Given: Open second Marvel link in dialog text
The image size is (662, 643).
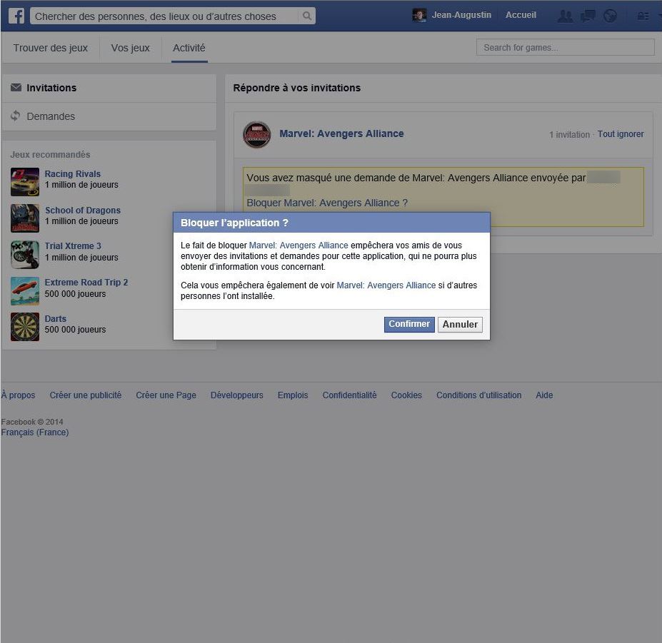Looking at the screenshot, I should click(x=386, y=285).
